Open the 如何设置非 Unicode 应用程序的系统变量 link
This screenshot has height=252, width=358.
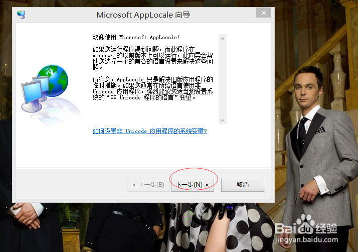point(150,131)
